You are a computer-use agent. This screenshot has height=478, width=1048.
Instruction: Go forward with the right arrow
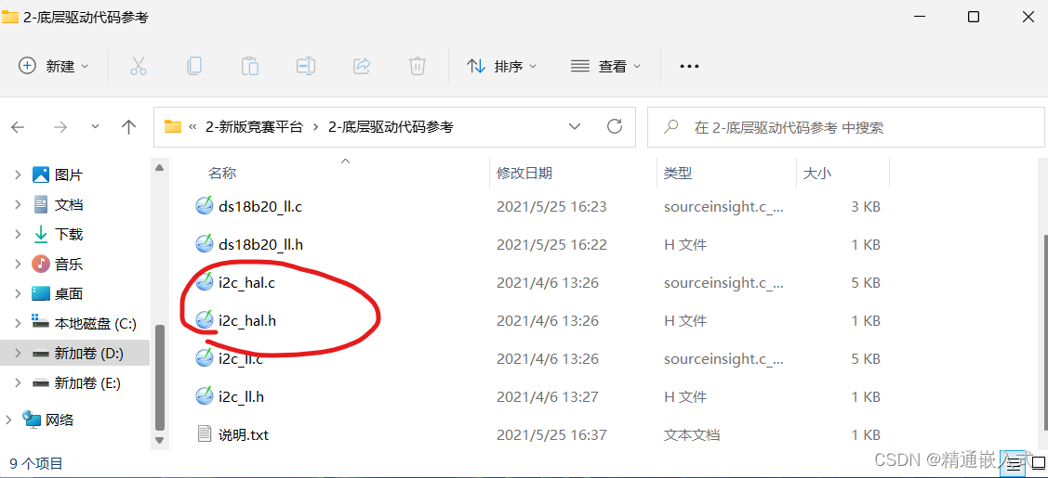(x=60, y=126)
